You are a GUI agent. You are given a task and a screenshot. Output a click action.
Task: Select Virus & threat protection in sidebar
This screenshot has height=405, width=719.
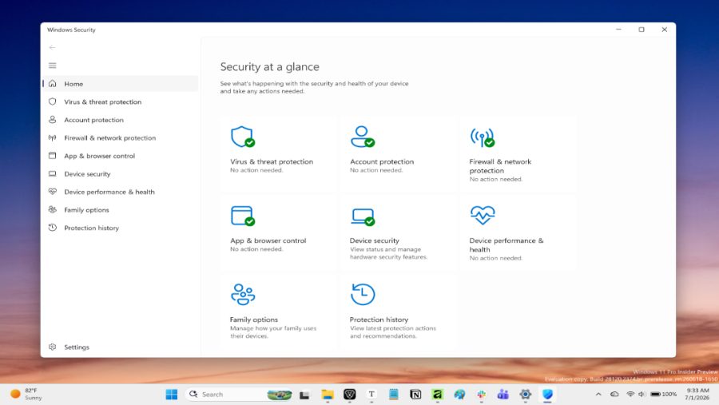tap(121, 101)
